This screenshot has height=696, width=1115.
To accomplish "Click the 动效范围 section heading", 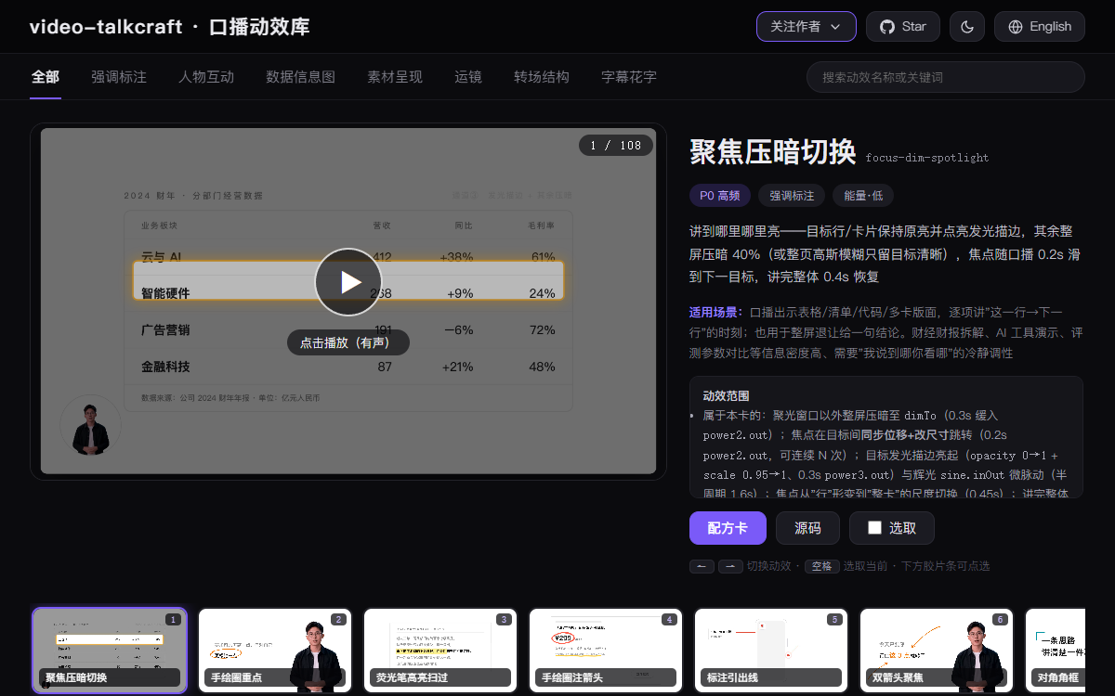I will tap(726, 396).
